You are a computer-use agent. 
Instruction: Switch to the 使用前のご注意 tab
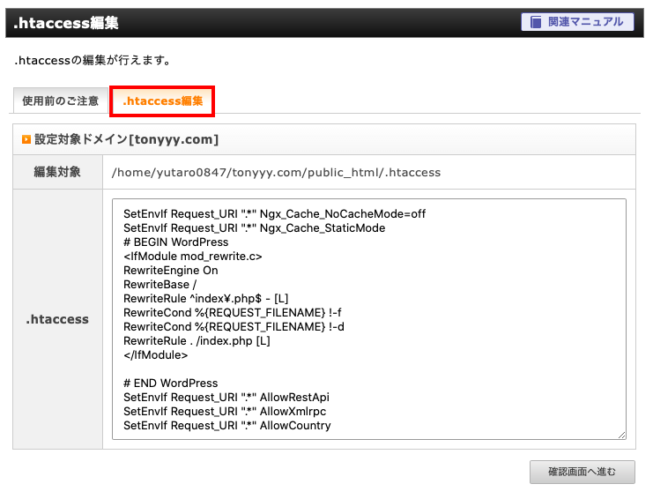(61, 101)
